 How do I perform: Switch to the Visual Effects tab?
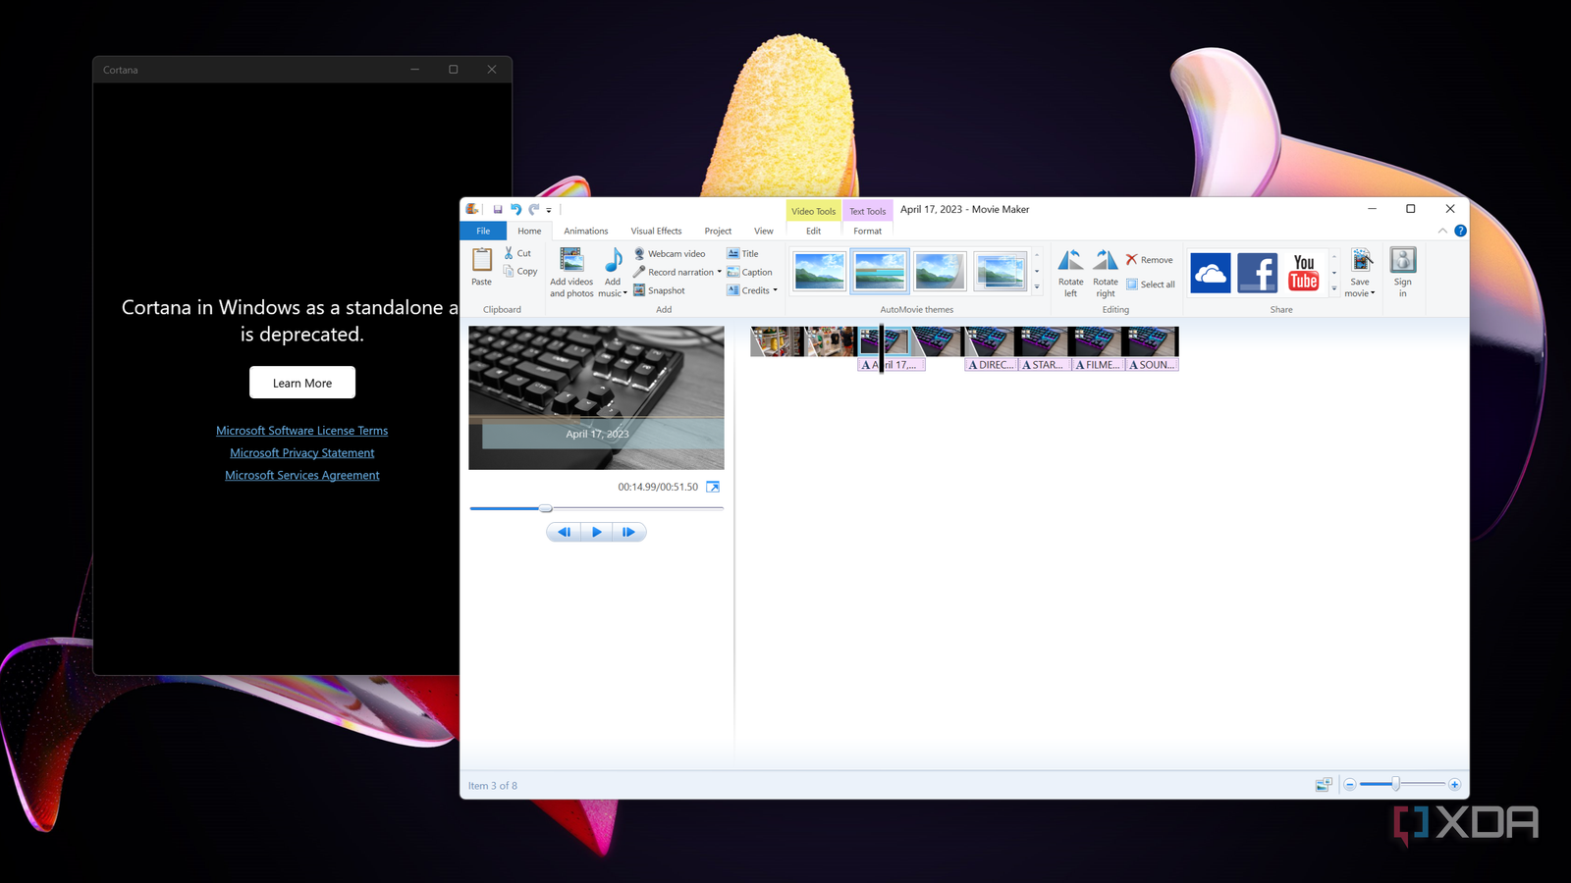tap(655, 231)
